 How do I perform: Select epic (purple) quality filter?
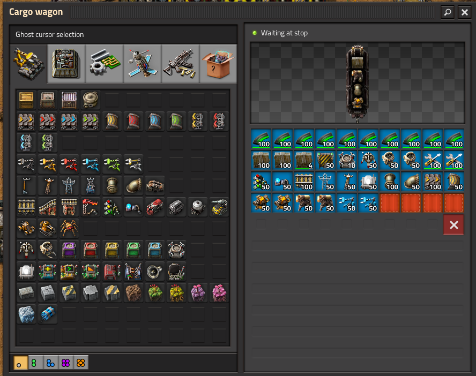click(x=65, y=363)
